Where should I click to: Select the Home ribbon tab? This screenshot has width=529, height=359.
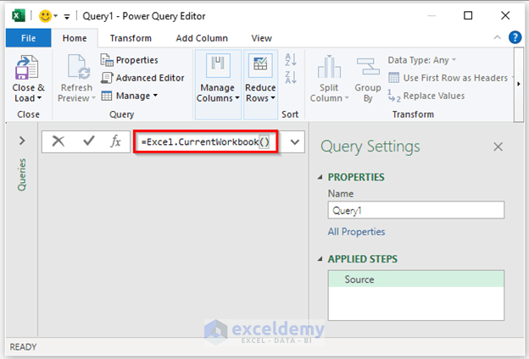pyautogui.click(x=75, y=38)
